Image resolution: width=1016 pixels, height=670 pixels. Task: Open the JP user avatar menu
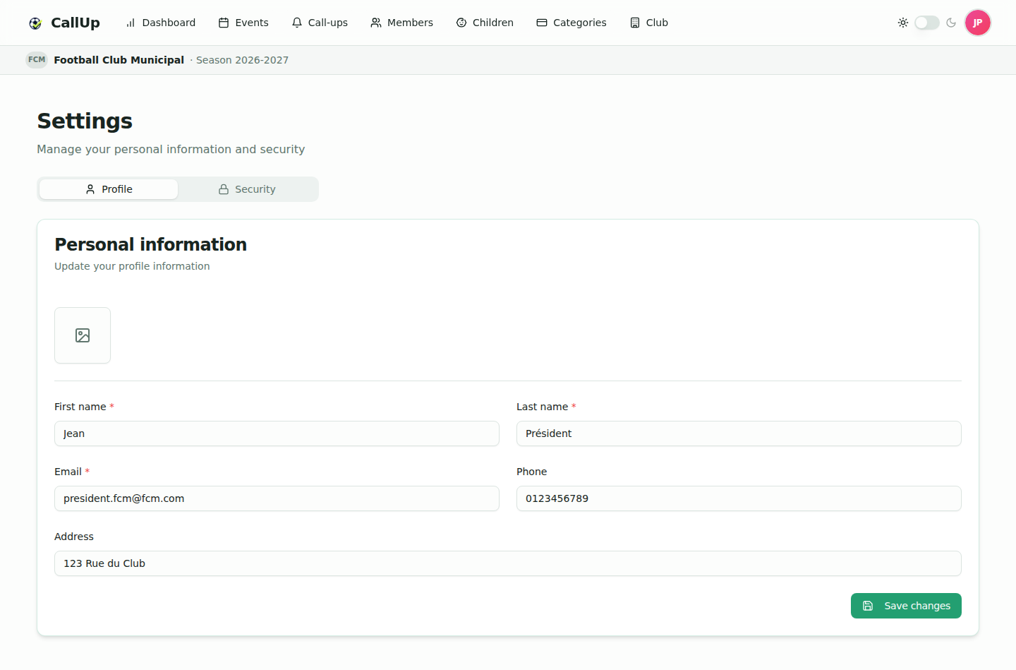(978, 23)
